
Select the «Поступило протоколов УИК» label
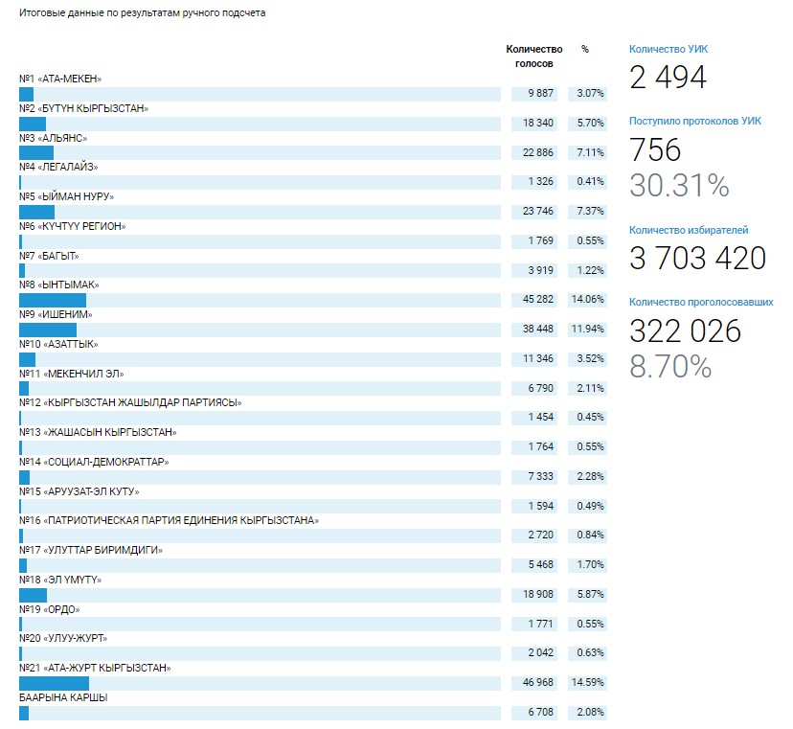(x=694, y=122)
